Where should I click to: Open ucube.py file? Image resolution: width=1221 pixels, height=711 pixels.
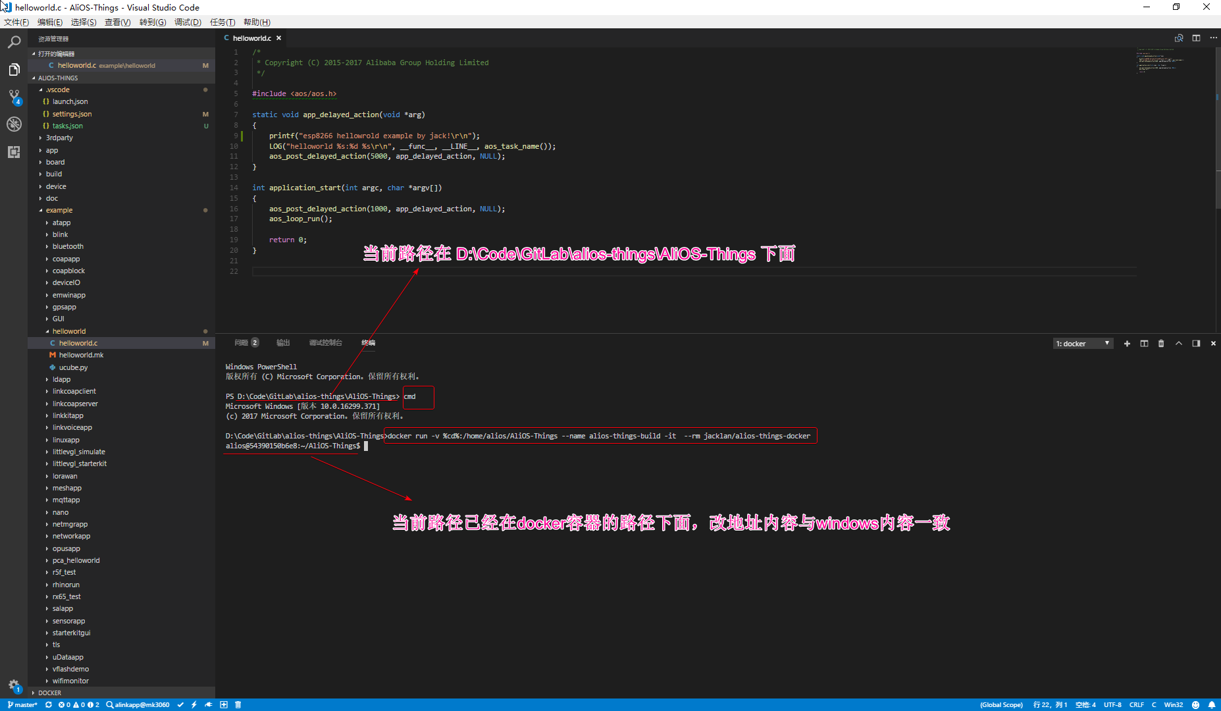(x=121, y=367)
